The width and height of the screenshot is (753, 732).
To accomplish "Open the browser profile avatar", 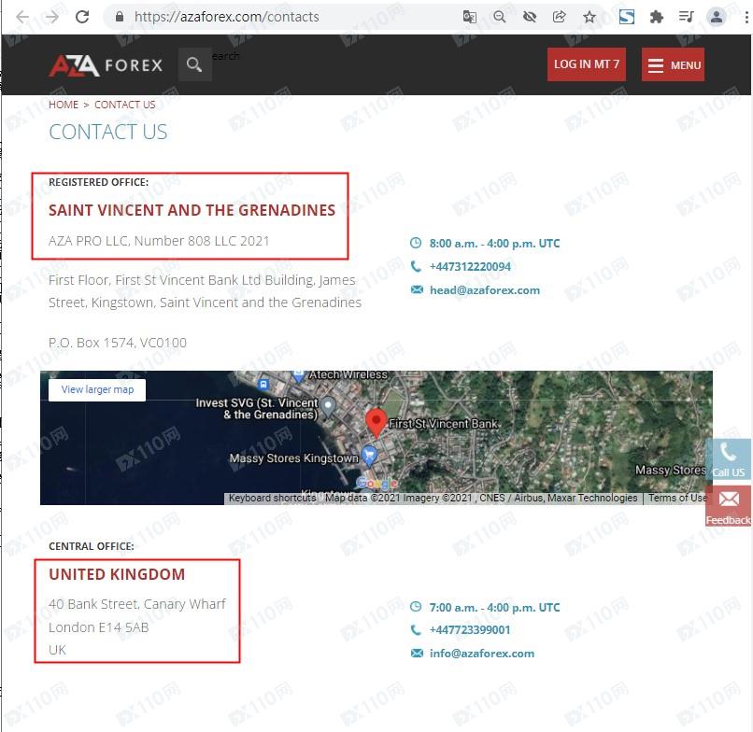I will (x=716, y=17).
